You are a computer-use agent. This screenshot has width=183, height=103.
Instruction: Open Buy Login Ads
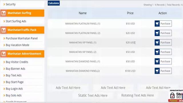14,89
